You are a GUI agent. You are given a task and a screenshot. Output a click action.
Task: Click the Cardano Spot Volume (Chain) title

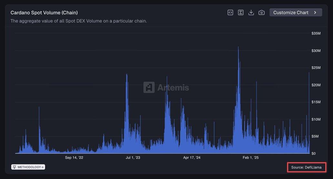point(44,13)
